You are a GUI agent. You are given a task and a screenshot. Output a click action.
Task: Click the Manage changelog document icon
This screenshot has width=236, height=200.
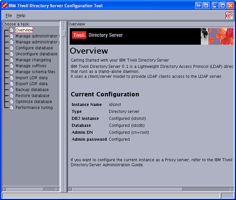coord(12,60)
